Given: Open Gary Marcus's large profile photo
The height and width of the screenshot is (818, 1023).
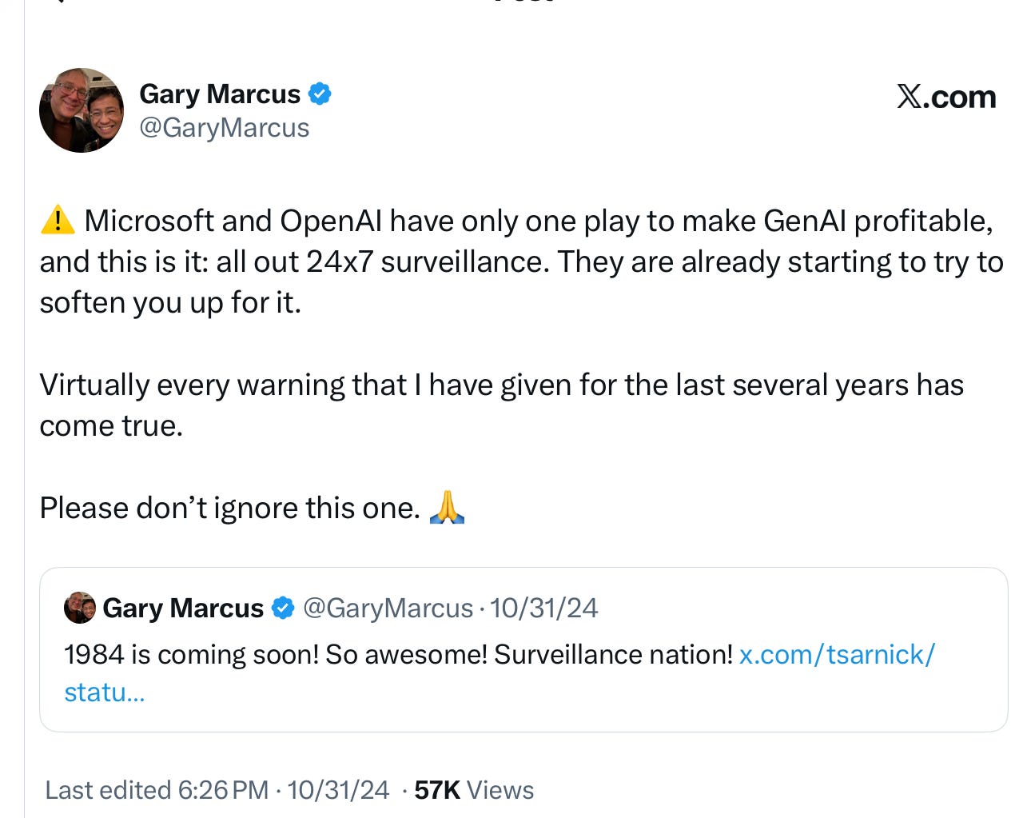Looking at the screenshot, I should point(82,110).
